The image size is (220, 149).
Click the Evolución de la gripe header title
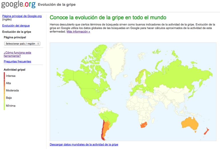[x=57, y=5]
